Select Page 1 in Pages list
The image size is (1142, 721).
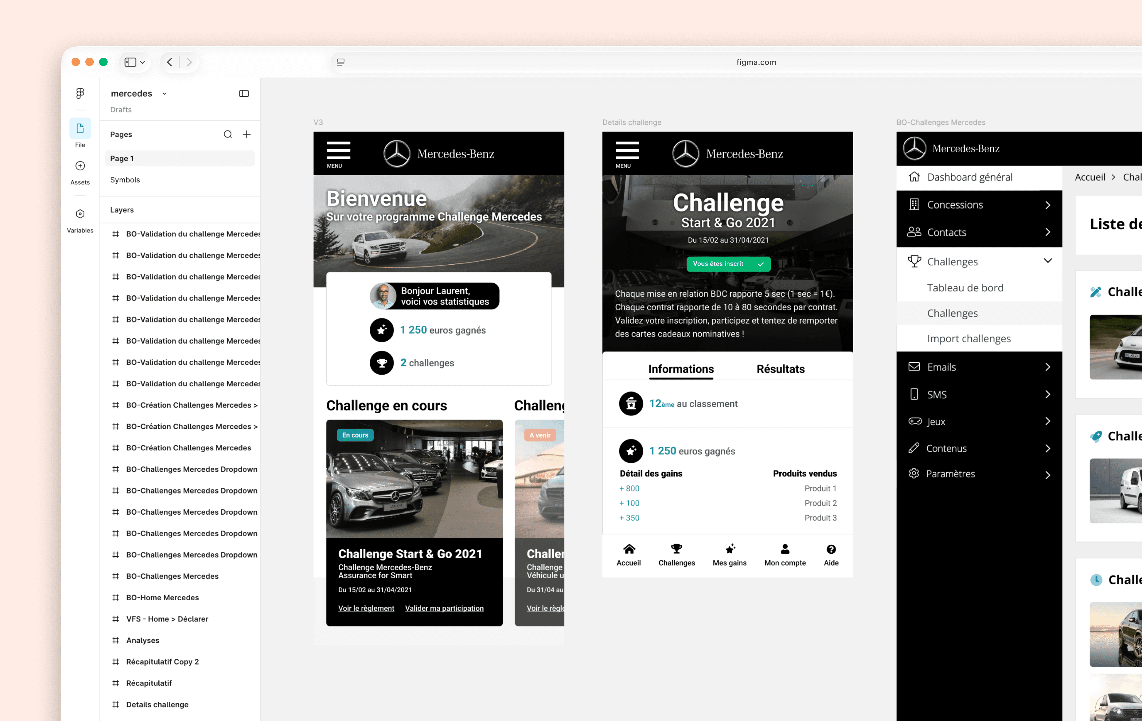(x=180, y=158)
